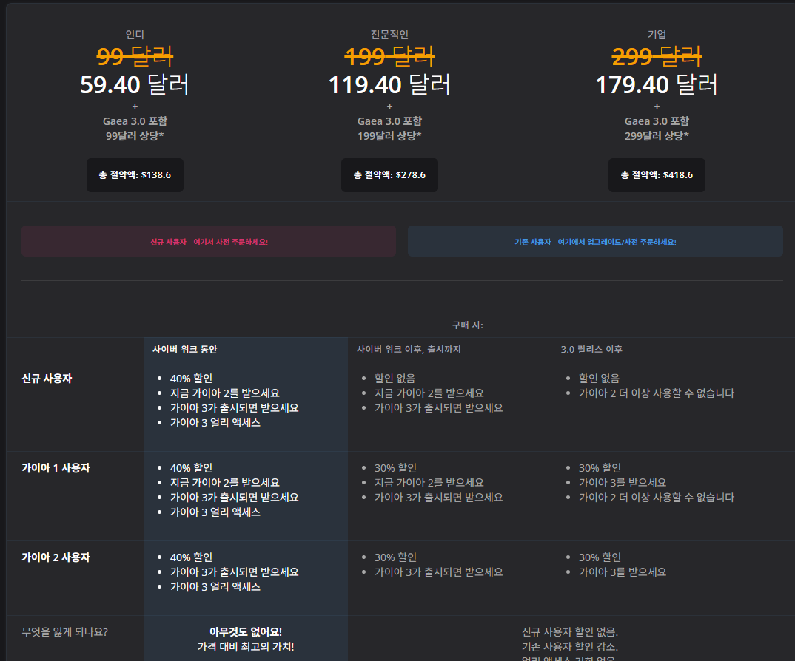Click the 가격 대비 최고의 가치! text
Image resolution: width=795 pixels, height=661 pixels.
pyautogui.click(x=246, y=646)
